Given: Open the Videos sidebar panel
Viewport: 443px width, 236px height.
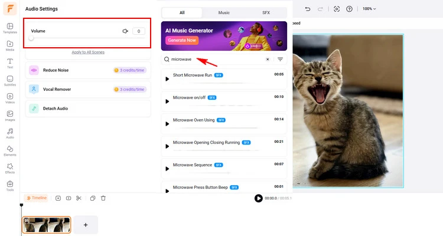Looking at the screenshot, I should [10, 99].
